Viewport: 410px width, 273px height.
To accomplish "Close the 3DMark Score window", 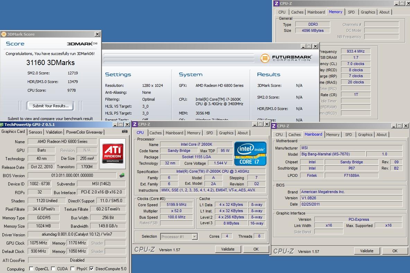I will (97, 34).
